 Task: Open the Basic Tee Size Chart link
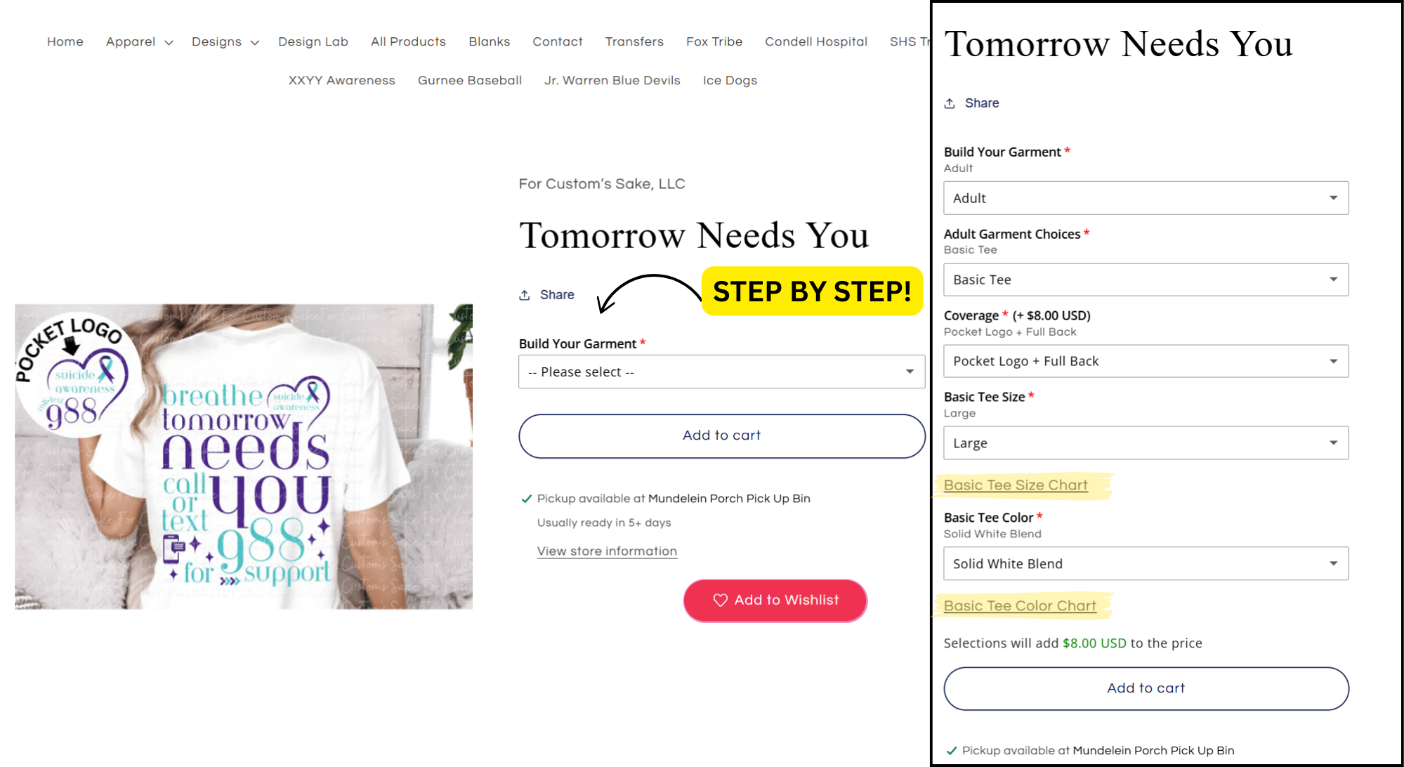tap(1016, 485)
